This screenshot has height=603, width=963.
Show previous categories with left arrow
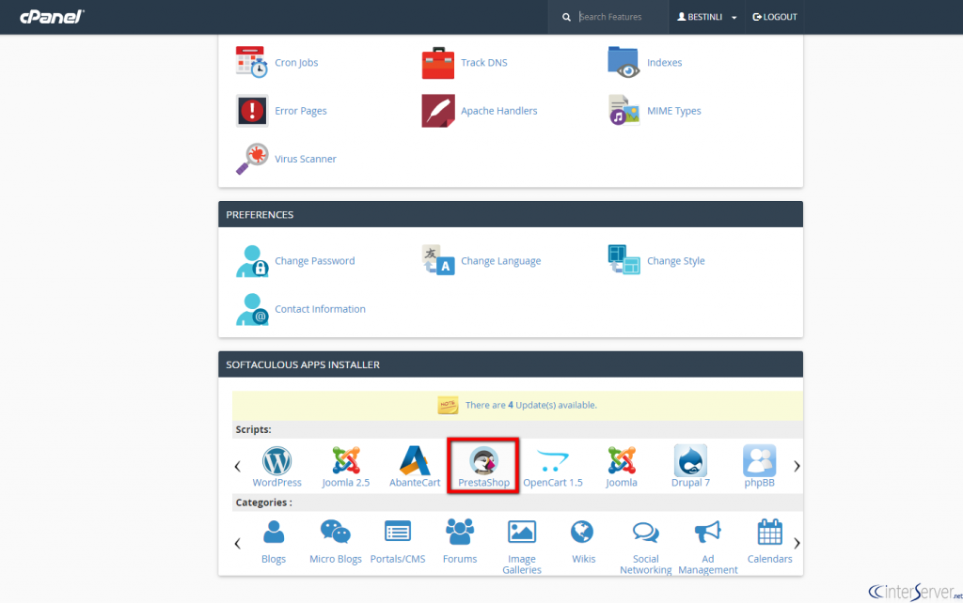[x=238, y=544]
